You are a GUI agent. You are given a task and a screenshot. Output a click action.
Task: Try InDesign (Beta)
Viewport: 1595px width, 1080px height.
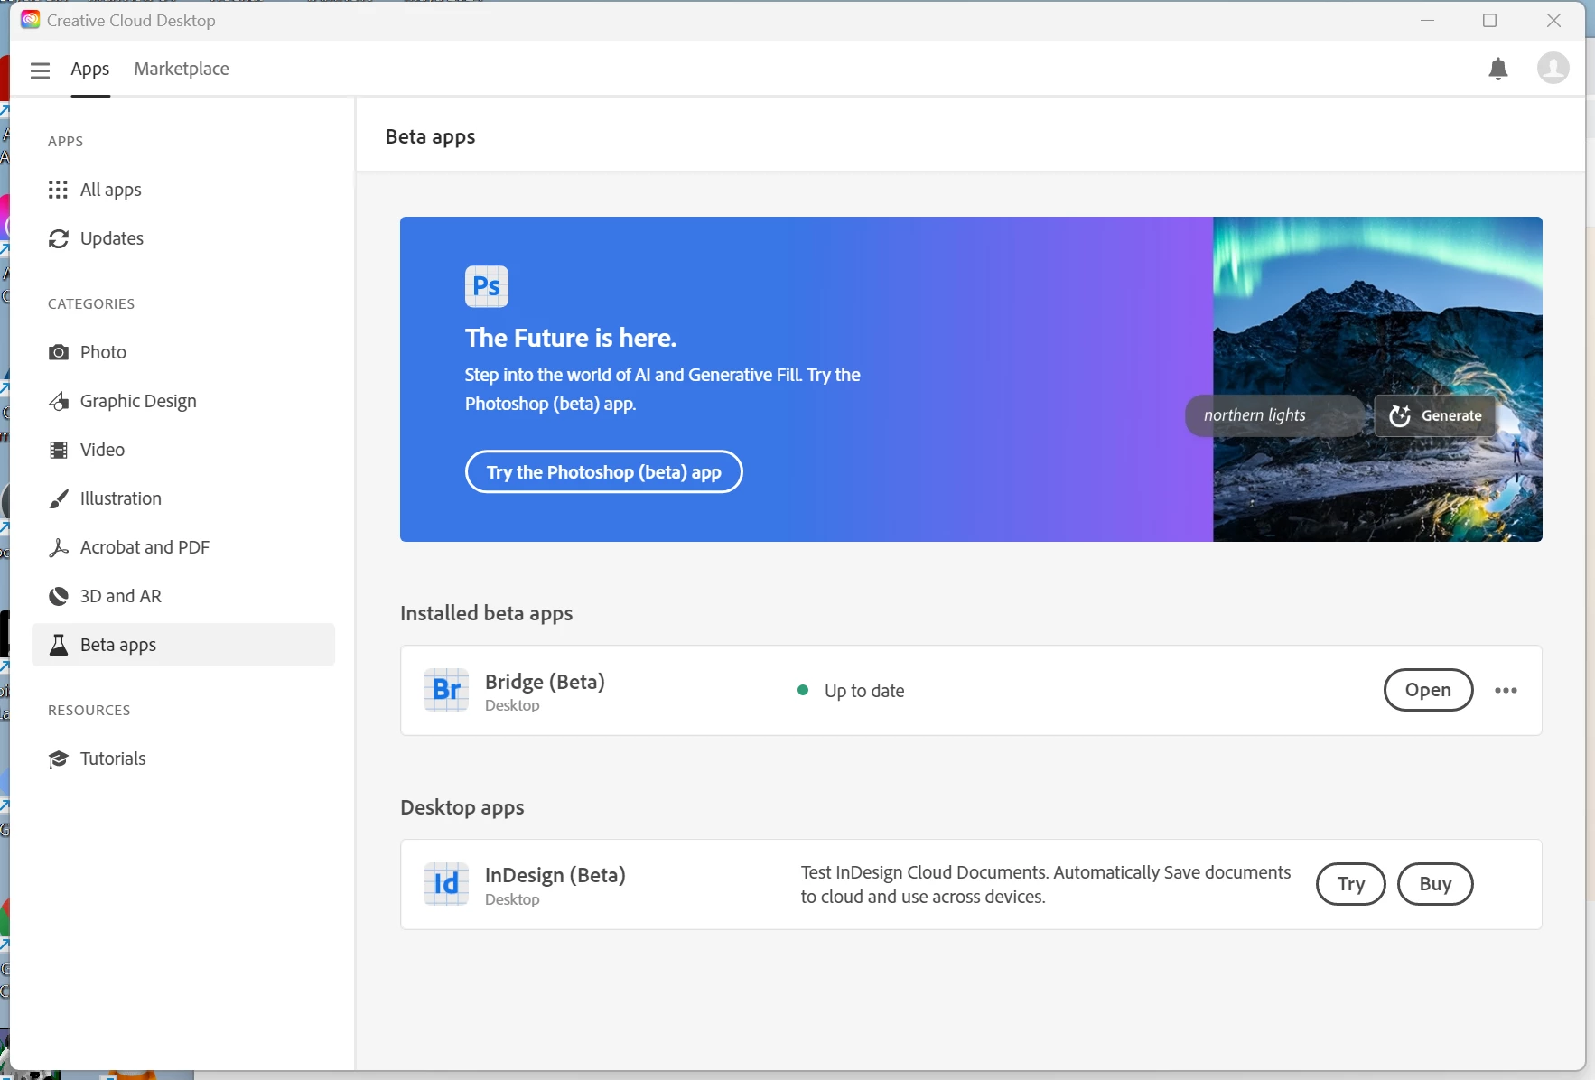click(1351, 884)
